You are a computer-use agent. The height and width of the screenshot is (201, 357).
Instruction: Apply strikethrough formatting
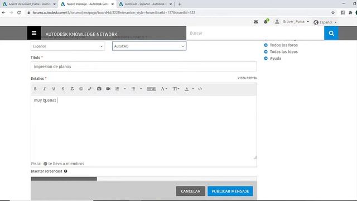tap(63, 89)
